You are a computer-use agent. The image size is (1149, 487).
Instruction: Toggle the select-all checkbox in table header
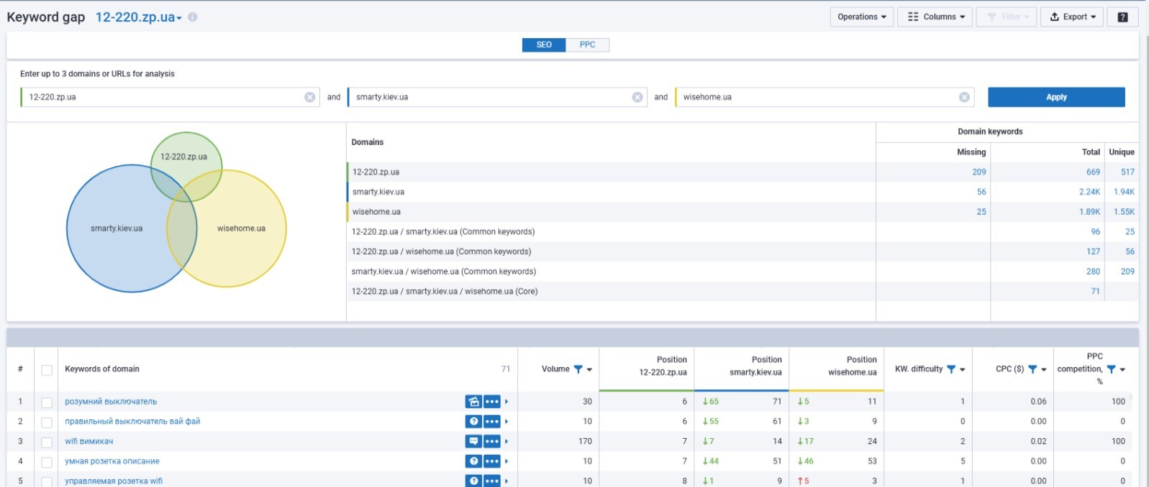[x=47, y=370]
